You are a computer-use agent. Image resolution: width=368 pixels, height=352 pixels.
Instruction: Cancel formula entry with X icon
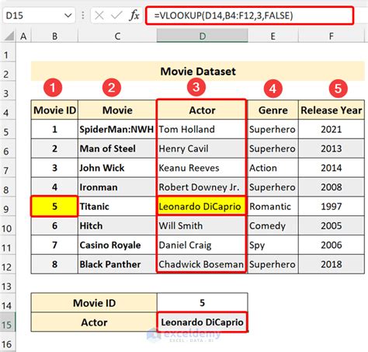[99, 16]
